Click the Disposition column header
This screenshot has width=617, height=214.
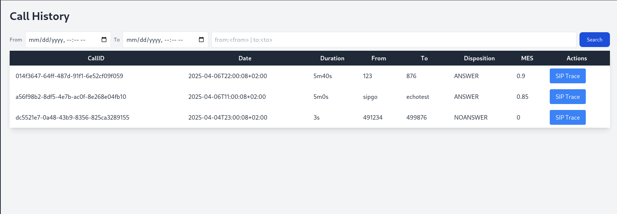pos(479,58)
